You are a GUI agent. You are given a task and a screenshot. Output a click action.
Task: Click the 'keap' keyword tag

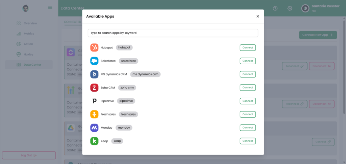point(117,141)
